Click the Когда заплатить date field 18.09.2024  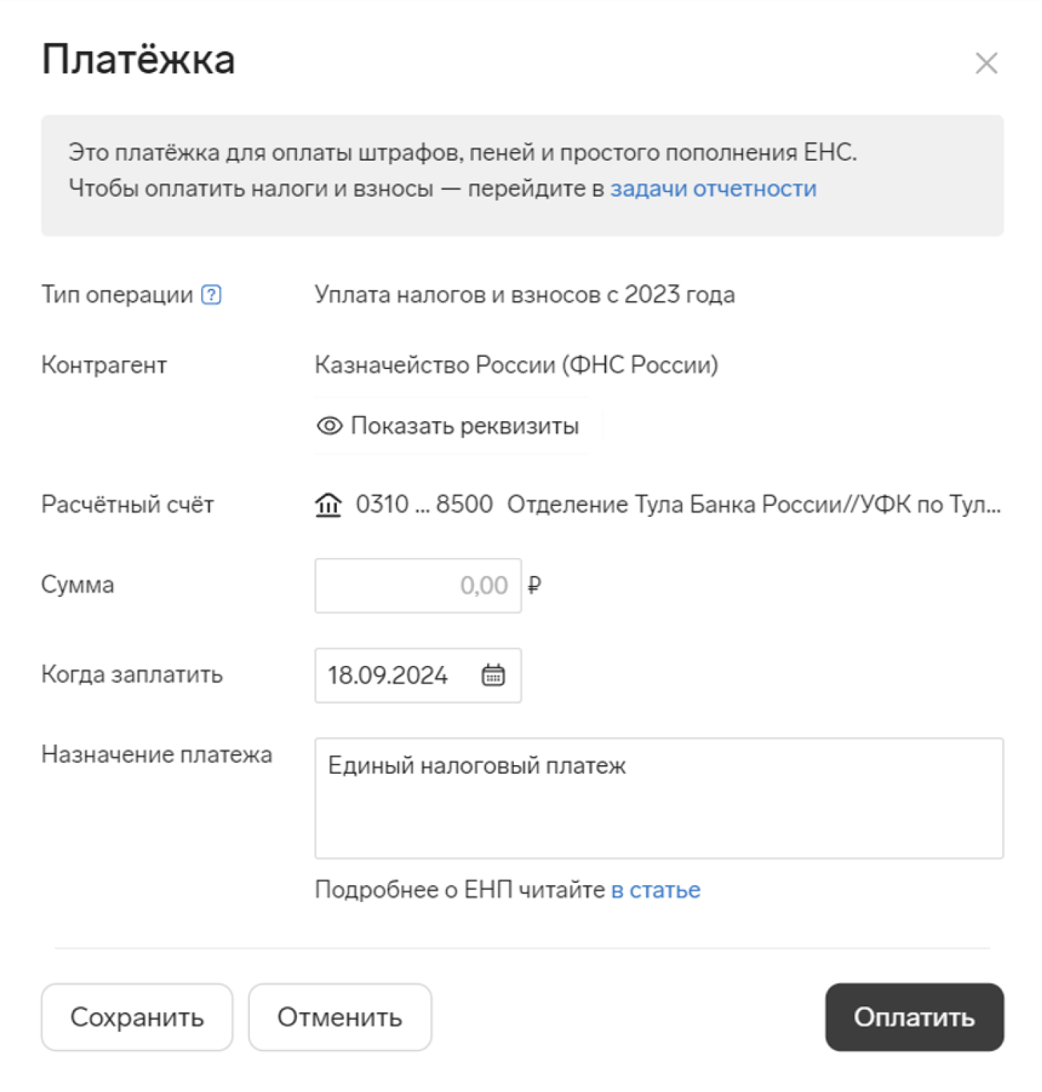(418, 675)
